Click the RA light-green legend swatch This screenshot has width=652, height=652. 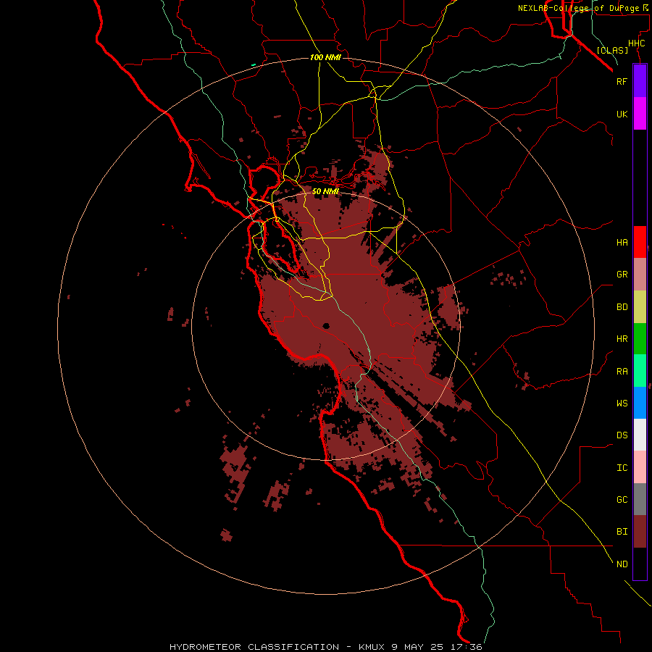640,370
